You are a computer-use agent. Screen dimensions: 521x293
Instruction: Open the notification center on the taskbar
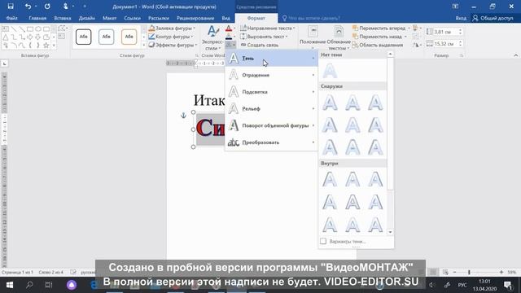[508, 285]
